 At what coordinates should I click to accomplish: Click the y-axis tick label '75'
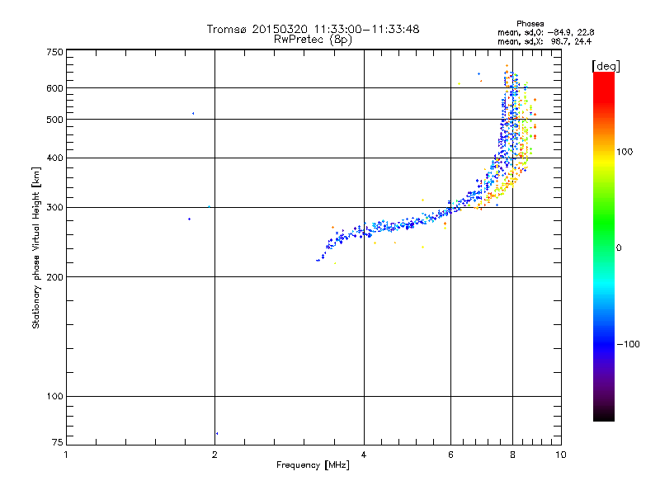[x=58, y=442]
